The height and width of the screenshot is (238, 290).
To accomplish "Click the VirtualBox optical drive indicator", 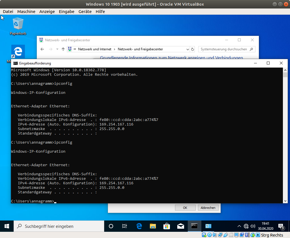I will pos(209,235).
